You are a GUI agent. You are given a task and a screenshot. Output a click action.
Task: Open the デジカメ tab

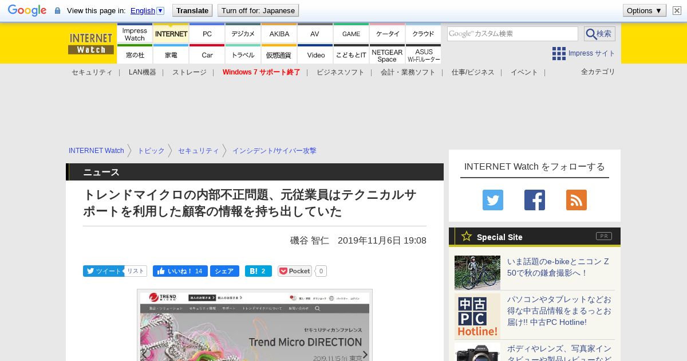pyautogui.click(x=243, y=34)
